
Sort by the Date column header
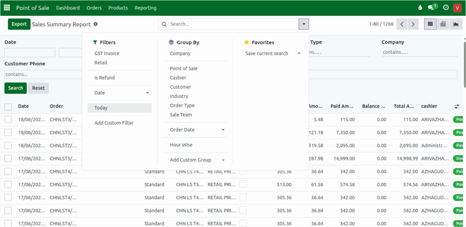(x=23, y=106)
